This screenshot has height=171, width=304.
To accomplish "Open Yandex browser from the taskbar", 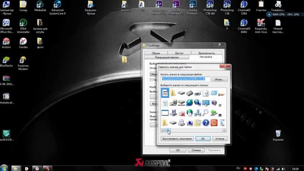I will (37, 169).
